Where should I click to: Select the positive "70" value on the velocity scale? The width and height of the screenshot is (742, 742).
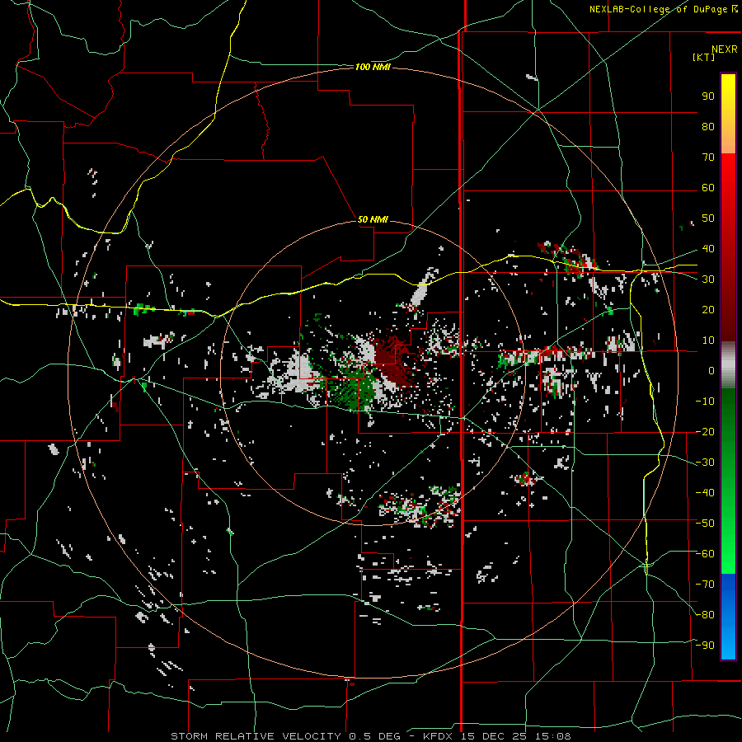708,157
